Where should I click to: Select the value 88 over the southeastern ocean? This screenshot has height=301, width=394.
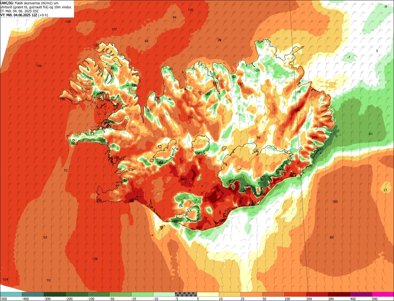[332, 237]
